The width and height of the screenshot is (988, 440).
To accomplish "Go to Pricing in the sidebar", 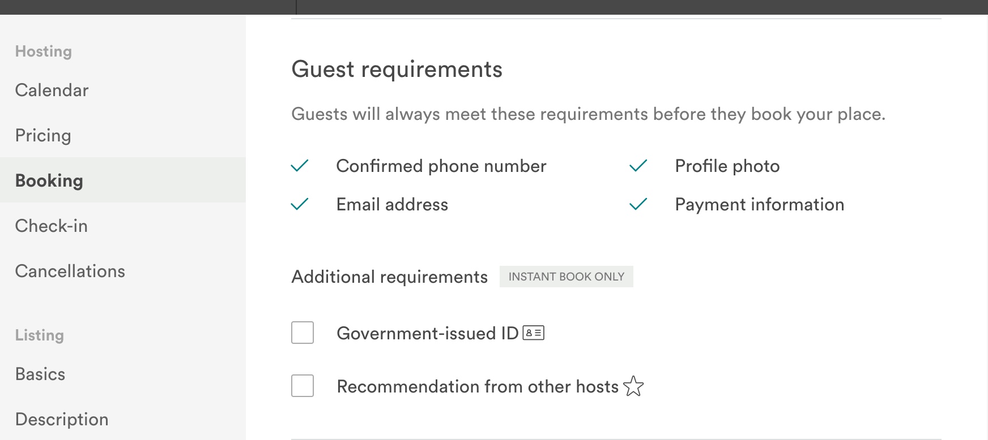I will (43, 136).
